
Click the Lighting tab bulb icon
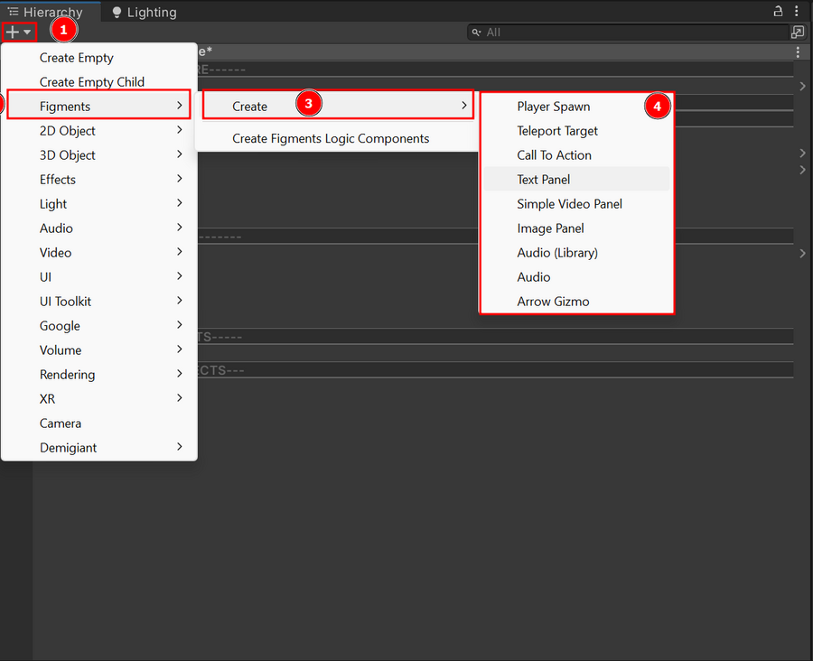pyautogui.click(x=117, y=12)
